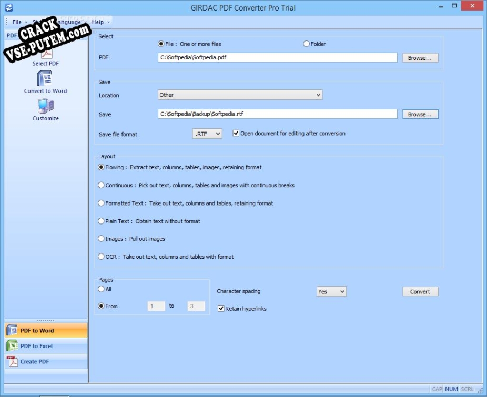Image resolution: width=487 pixels, height=397 pixels.
Task: Click the Convert to Word label
Action: 45,91
